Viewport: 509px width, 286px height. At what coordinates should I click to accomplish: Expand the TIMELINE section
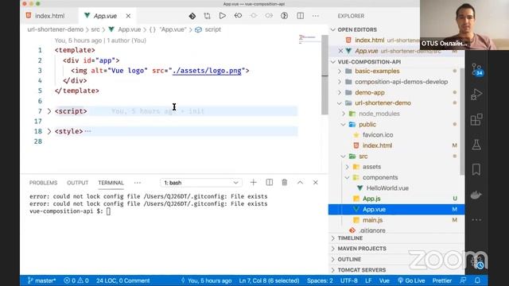pos(350,238)
